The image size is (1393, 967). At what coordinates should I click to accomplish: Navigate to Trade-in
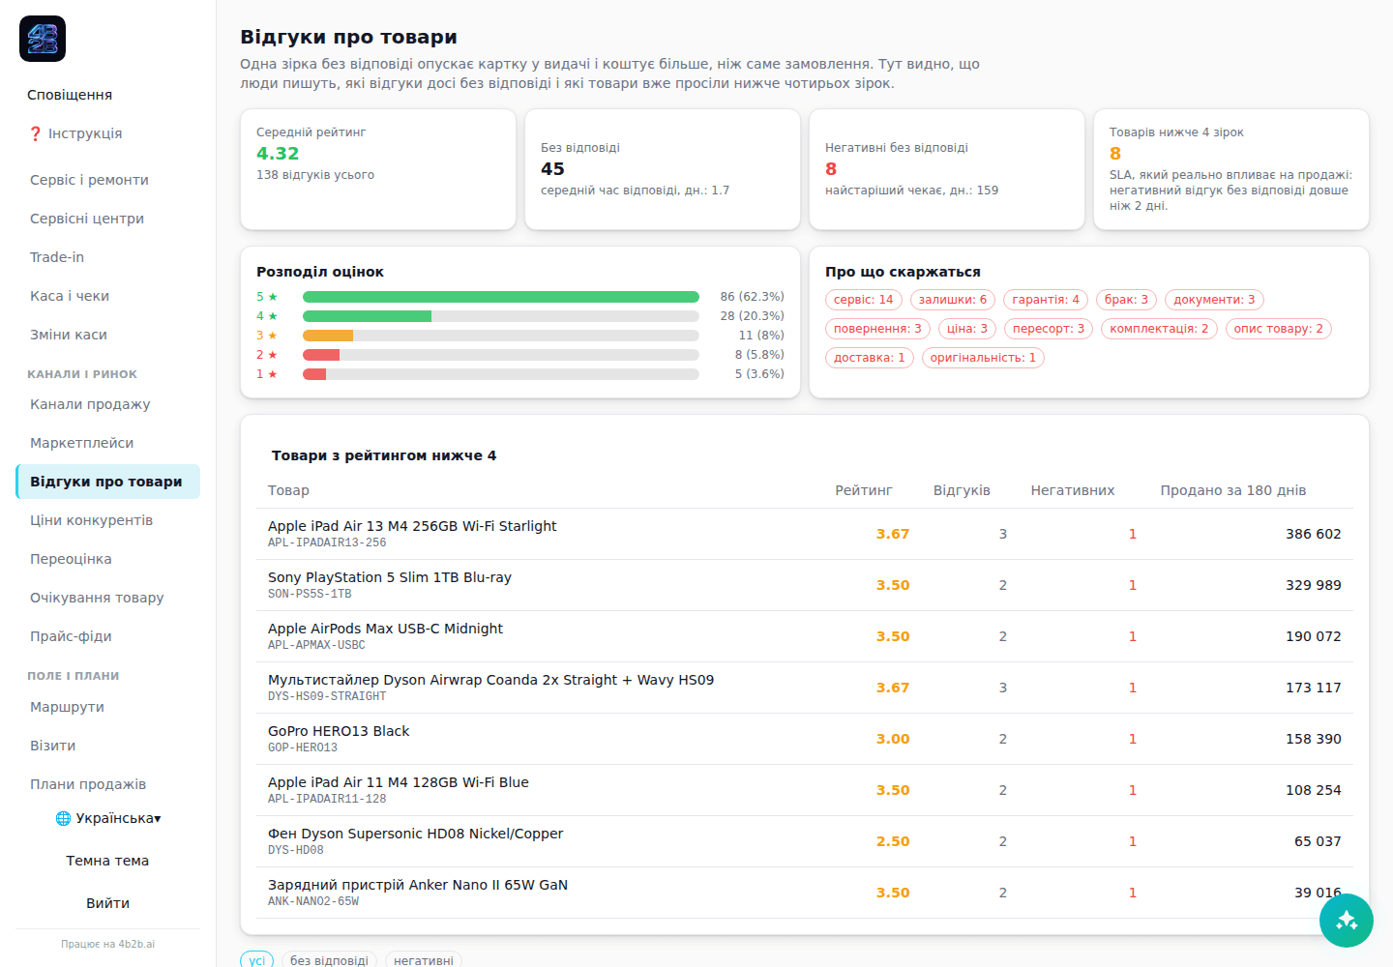tap(107, 257)
